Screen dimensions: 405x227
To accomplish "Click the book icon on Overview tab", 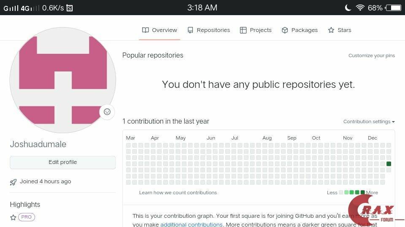I will pyautogui.click(x=146, y=30).
